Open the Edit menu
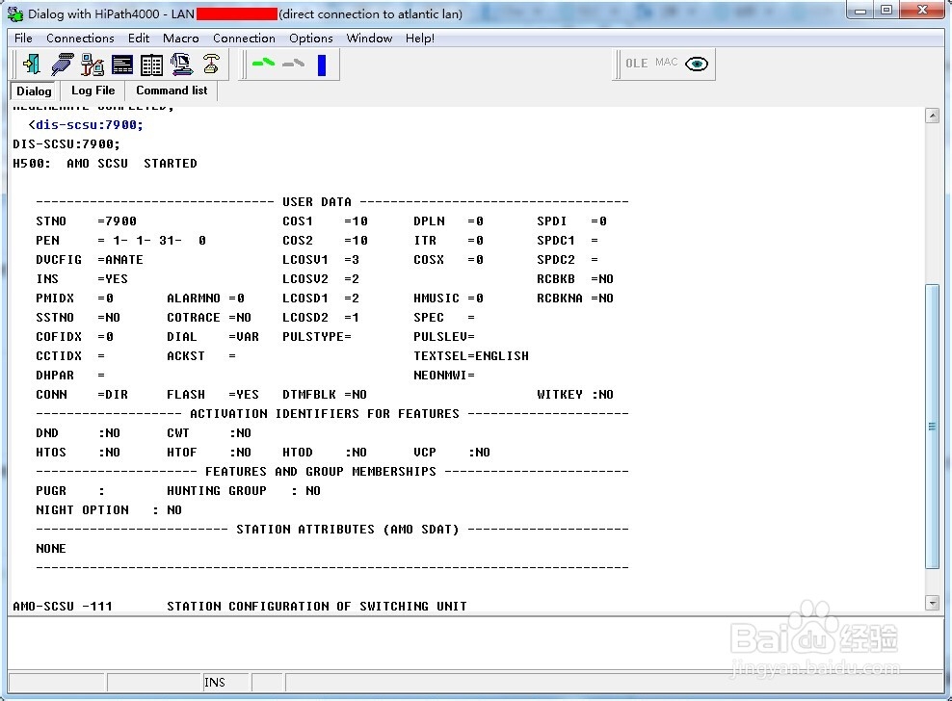Screen dimensions: 952x701 pyautogui.click(x=139, y=39)
